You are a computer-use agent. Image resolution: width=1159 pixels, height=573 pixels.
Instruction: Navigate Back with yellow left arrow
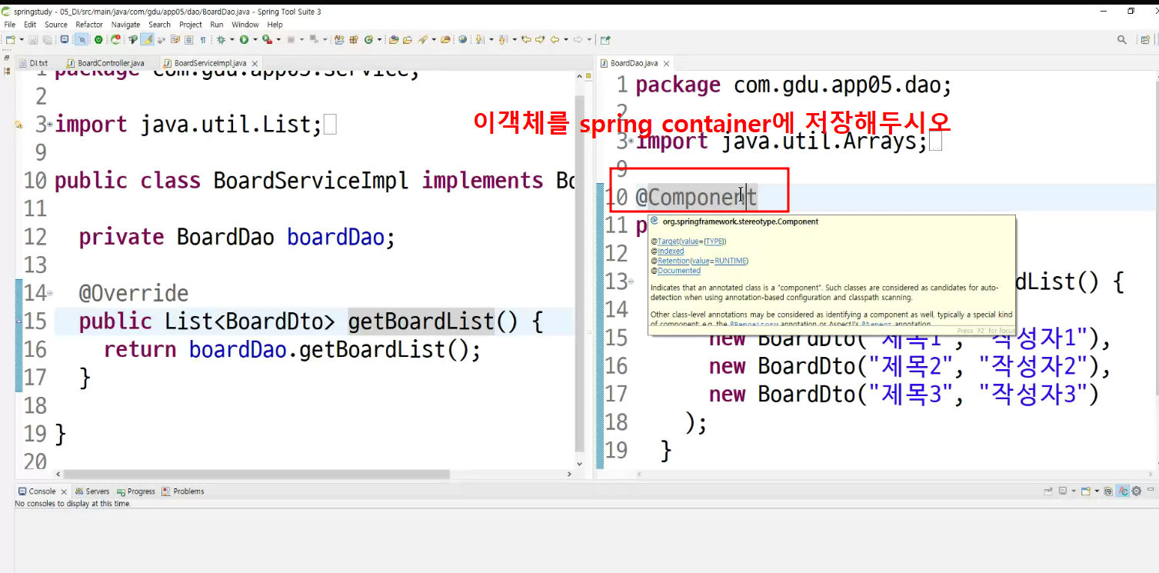pos(555,39)
